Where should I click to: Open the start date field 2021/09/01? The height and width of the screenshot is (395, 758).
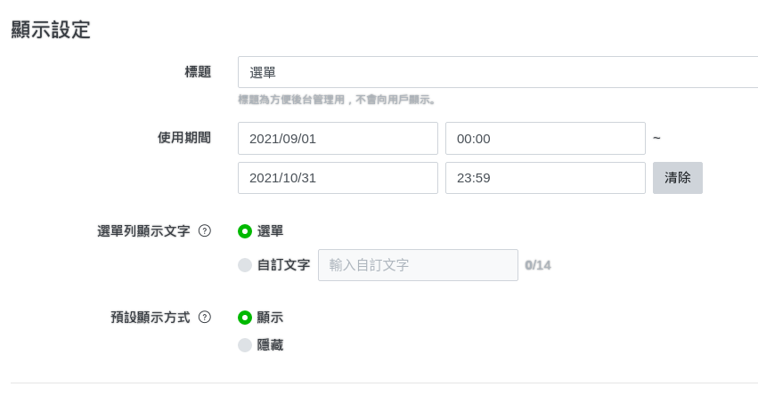(x=338, y=139)
